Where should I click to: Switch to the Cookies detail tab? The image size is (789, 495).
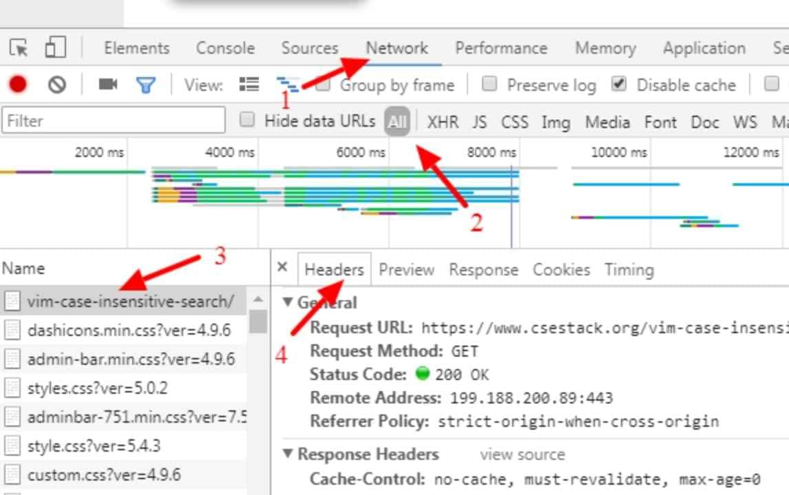pos(562,270)
